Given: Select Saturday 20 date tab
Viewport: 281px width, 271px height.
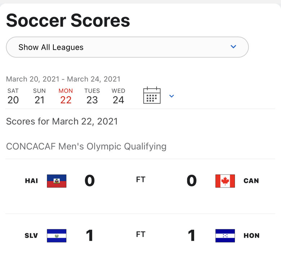Looking at the screenshot, I should 13,96.
